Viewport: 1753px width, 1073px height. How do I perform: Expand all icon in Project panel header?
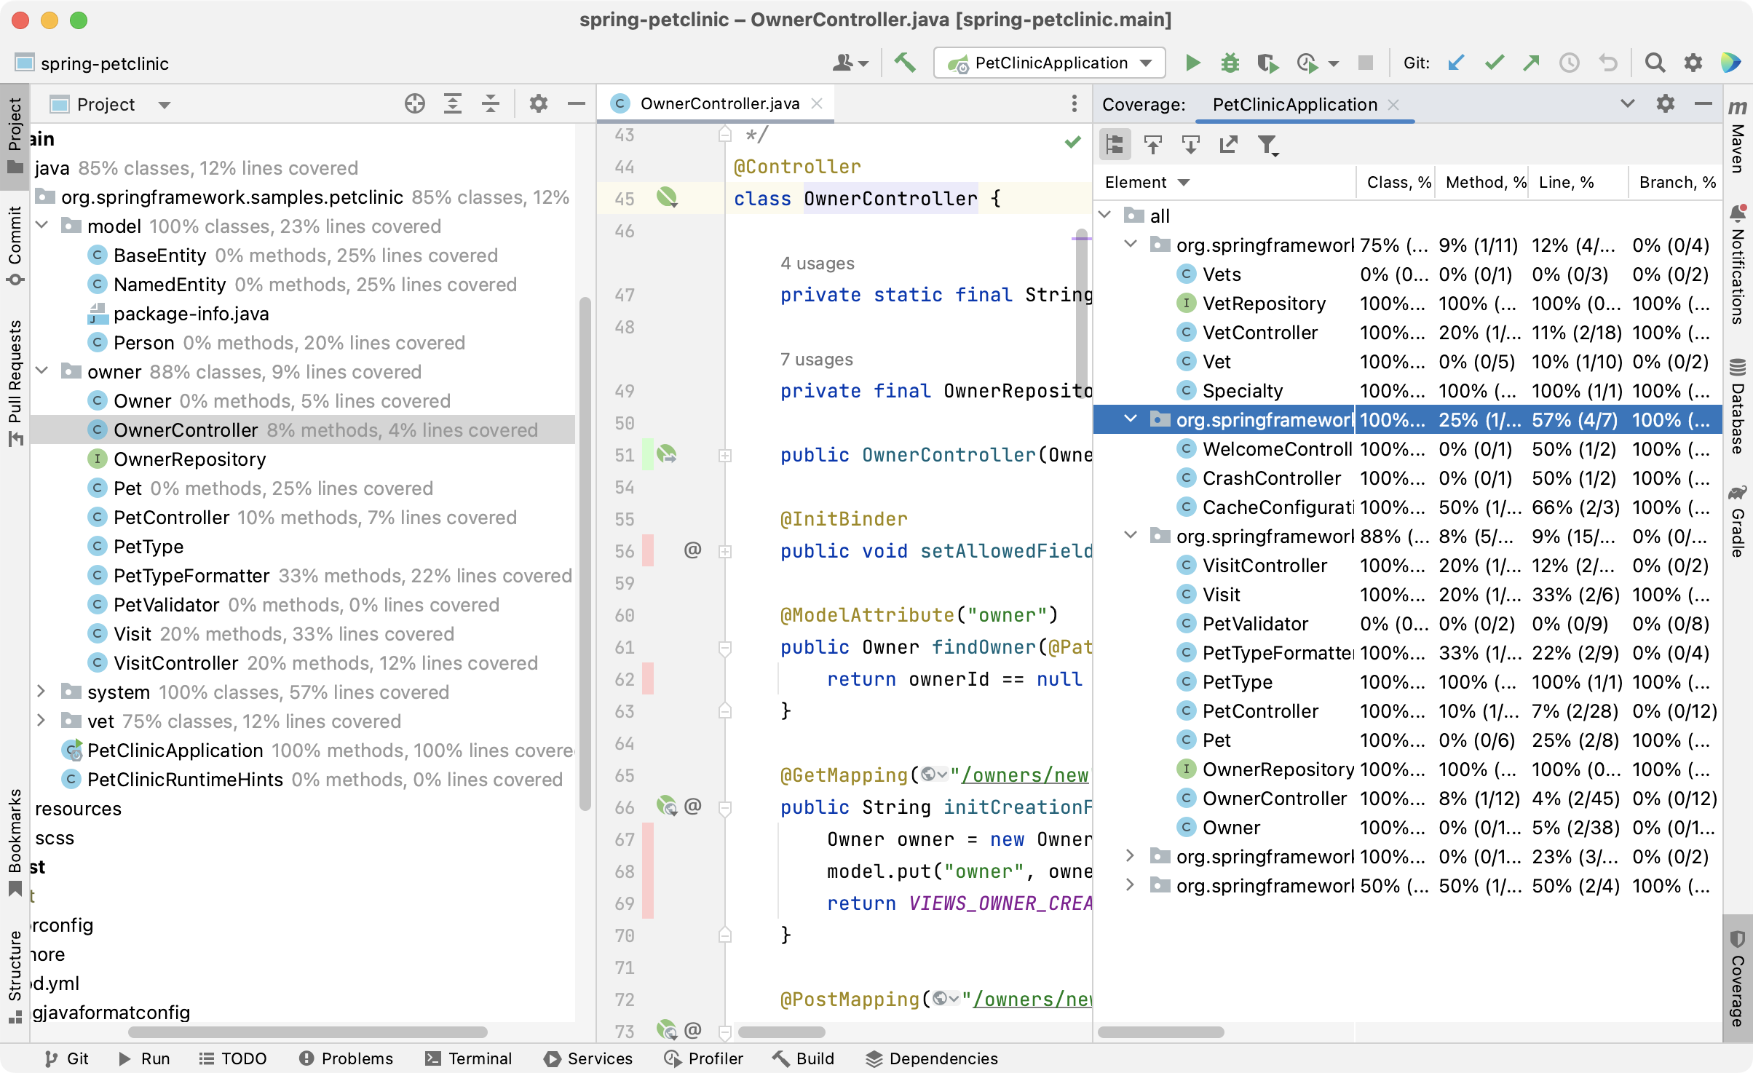pos(453,104)
